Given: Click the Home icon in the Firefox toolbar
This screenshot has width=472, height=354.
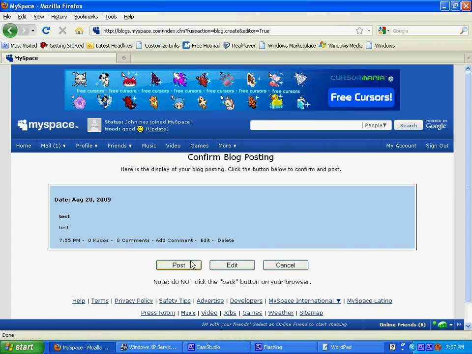Looking at the screenshot, I should tap(79, 30).
